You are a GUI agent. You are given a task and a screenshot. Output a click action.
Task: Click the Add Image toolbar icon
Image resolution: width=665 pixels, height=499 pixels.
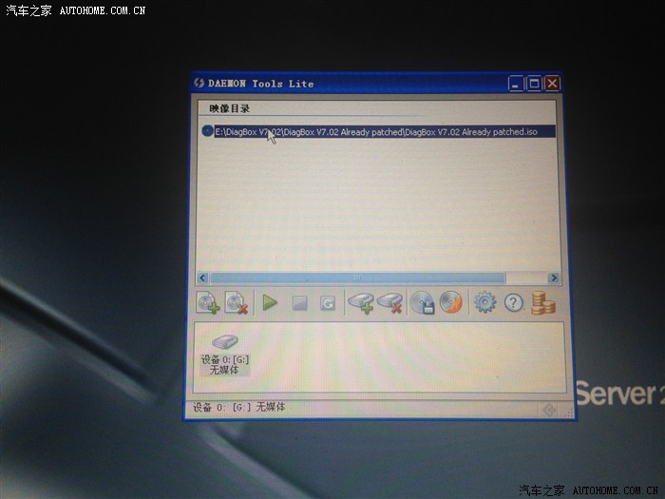(x=207, y=303)
